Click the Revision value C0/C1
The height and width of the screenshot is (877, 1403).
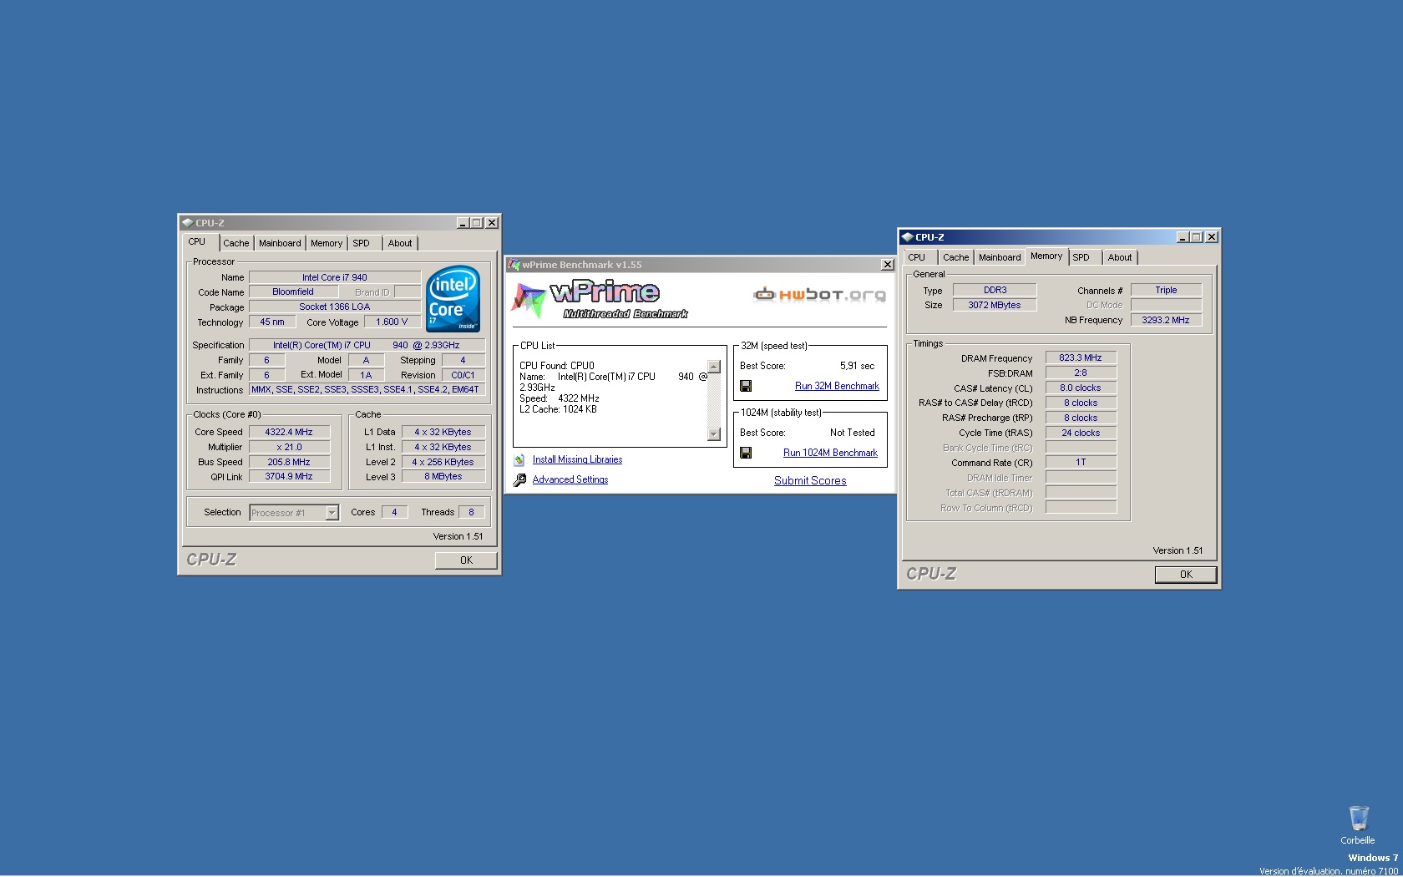click(463, 375)
